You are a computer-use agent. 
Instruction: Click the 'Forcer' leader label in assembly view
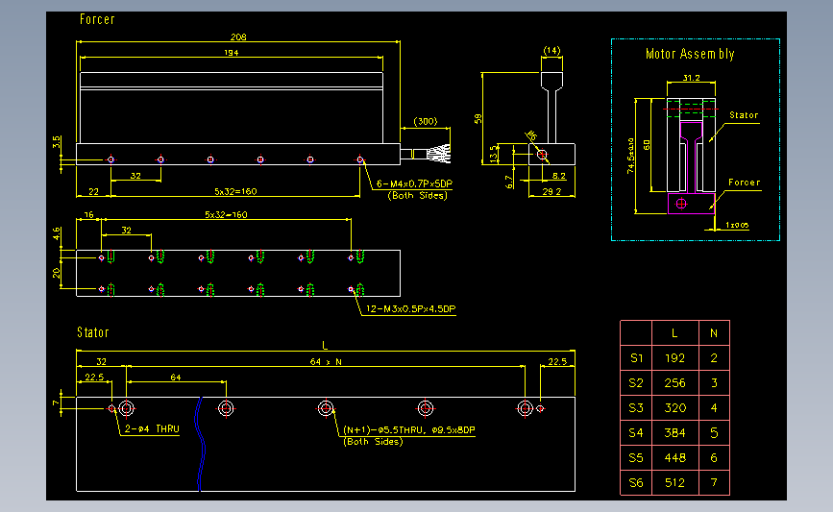(745, 183)
